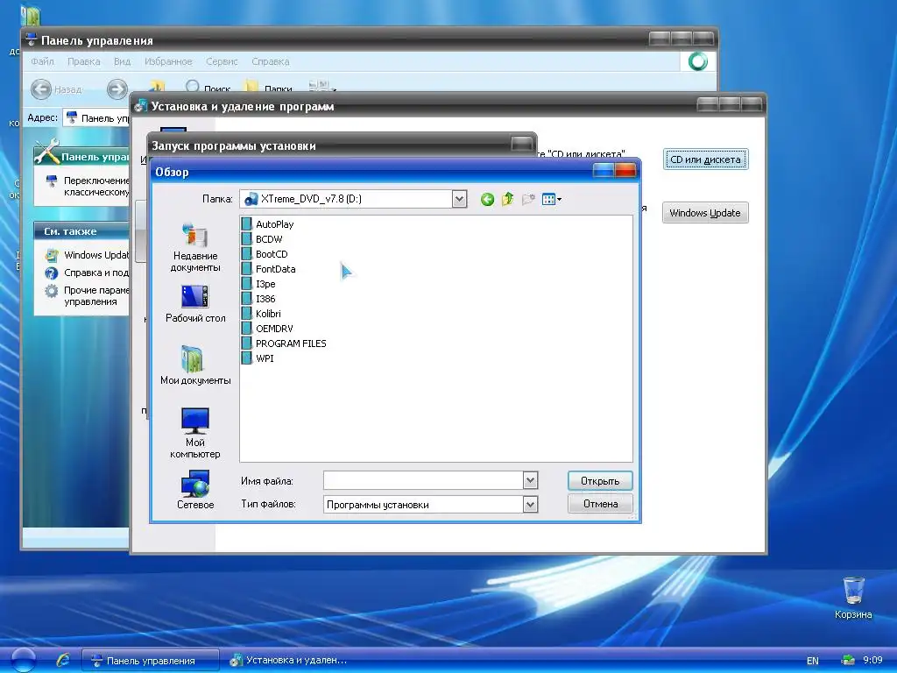The height and width of the screenshot is (673, 897).
Task: Open the view menu icon in Обзор toolbar
Action: point(552,199)
